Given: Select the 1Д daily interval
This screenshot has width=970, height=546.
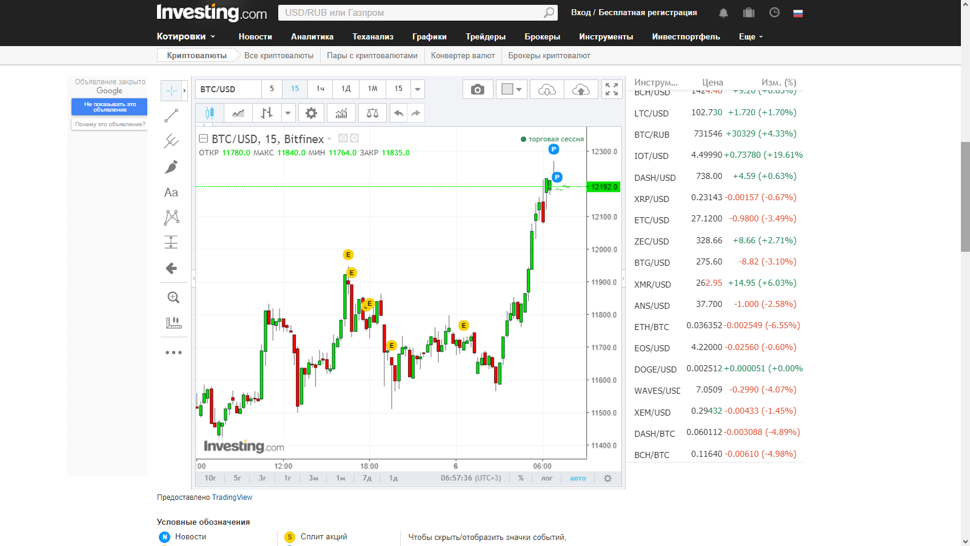Looking at the screenshot, I should tap(346, 89).
